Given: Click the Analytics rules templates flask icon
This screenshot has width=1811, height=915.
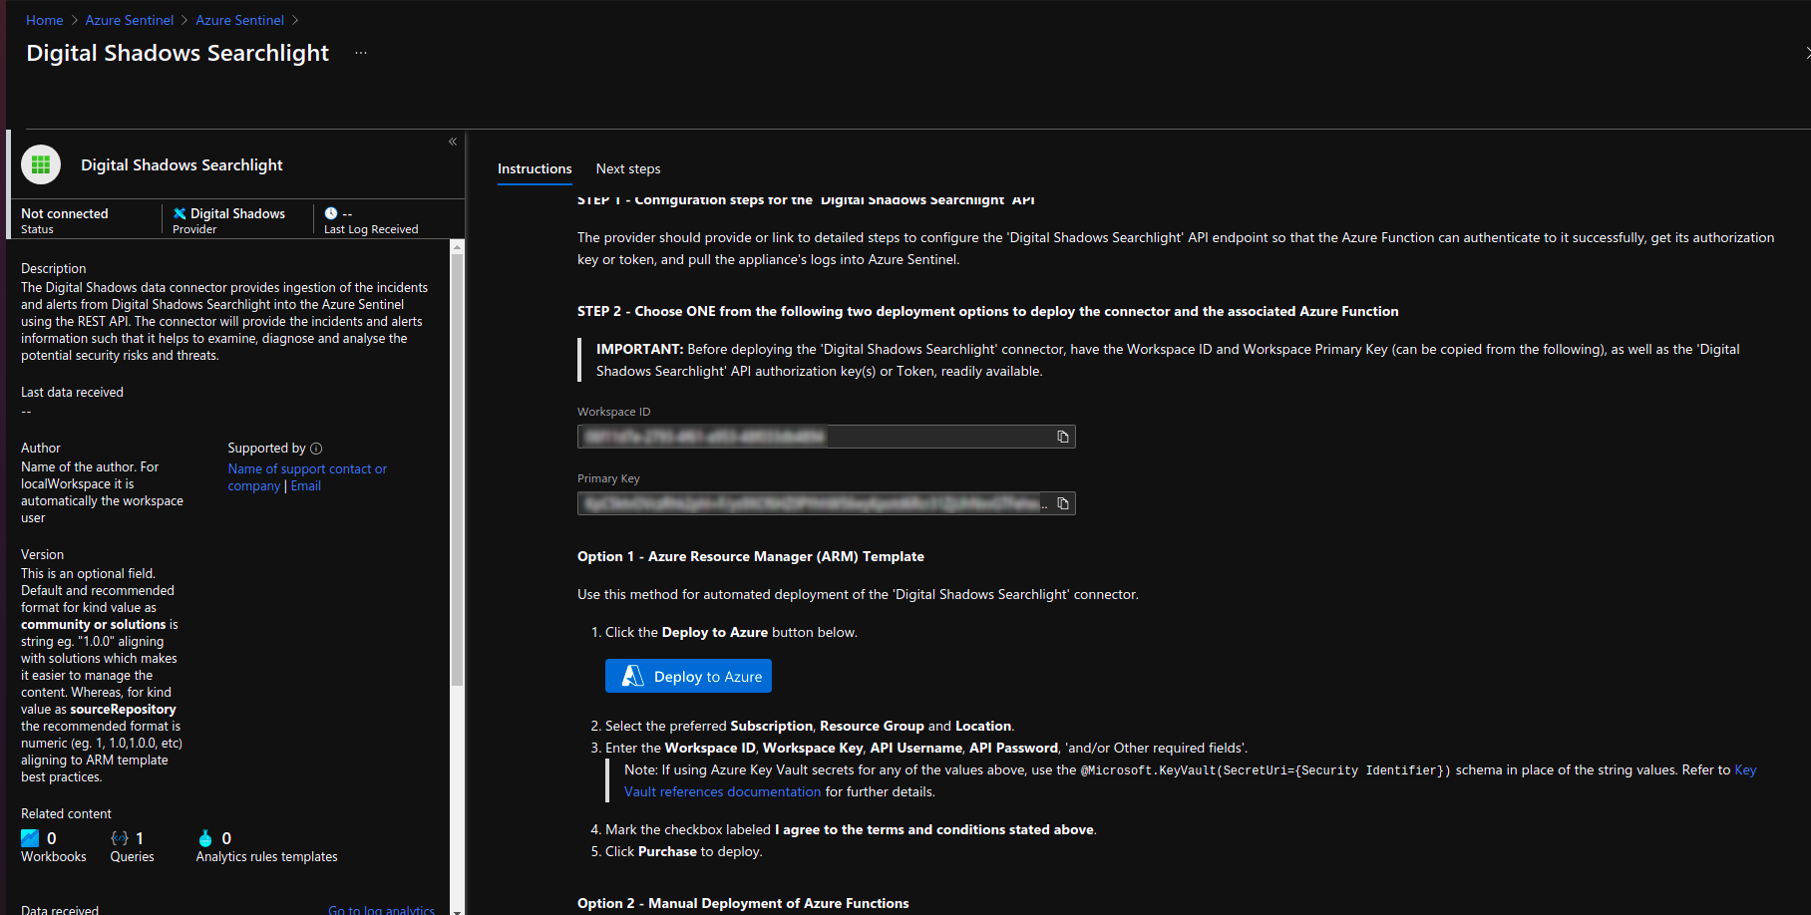Looking at the screenshot, I should [205, 838].
